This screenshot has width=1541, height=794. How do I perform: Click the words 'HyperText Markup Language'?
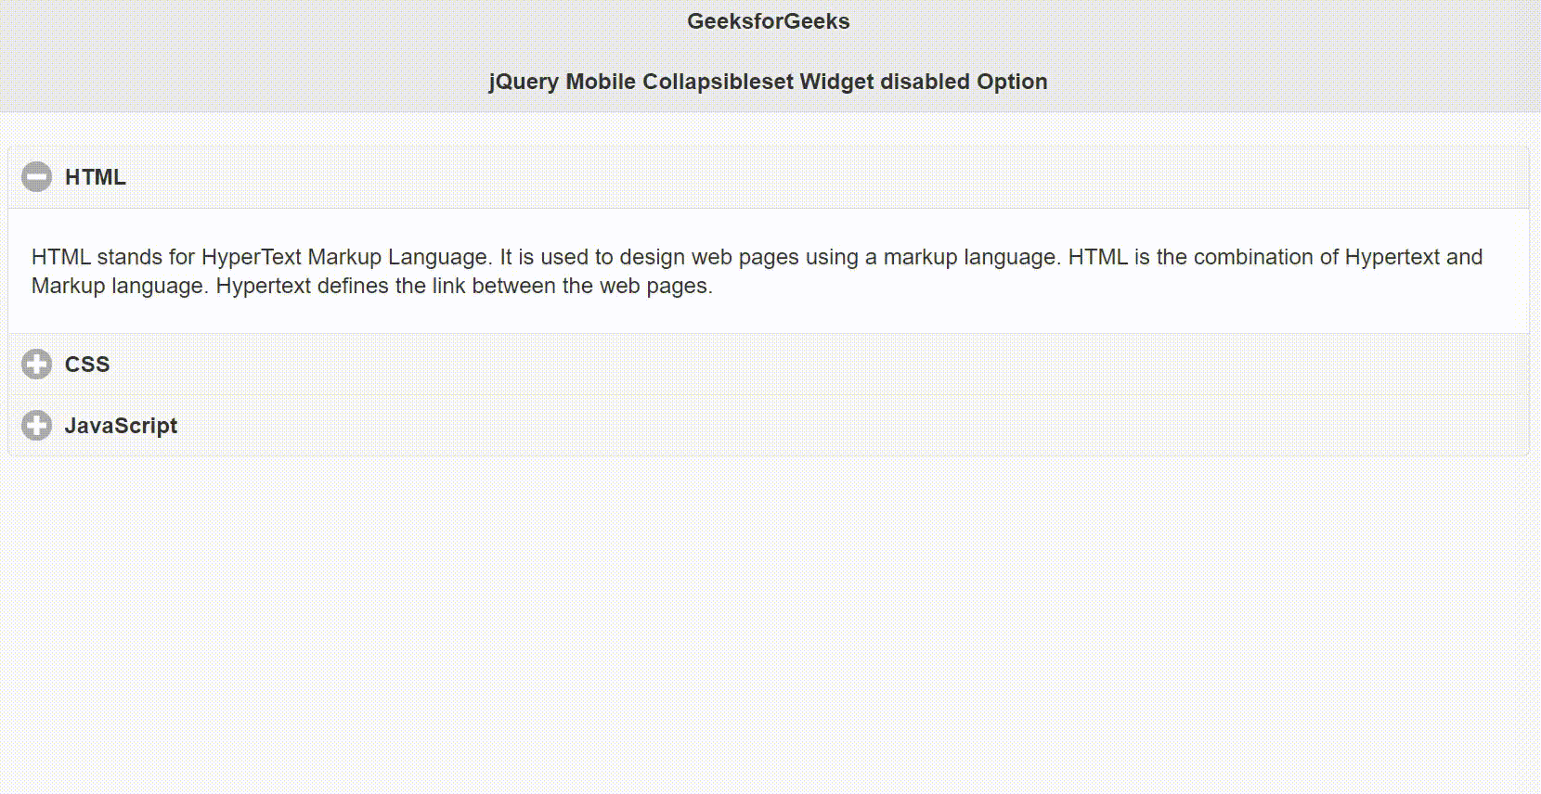pos(345,257)
